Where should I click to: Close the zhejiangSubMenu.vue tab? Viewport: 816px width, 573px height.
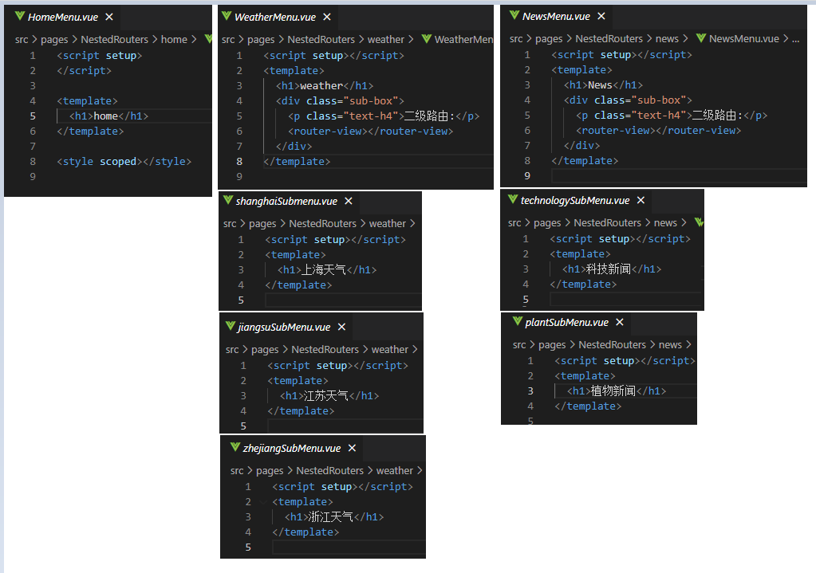[x=353, y=448]
